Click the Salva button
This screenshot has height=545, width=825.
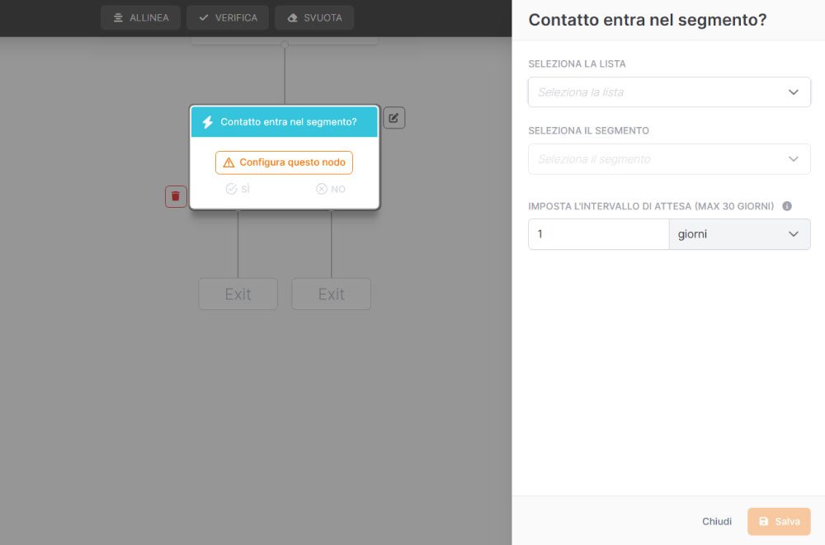tap(779, 521)
